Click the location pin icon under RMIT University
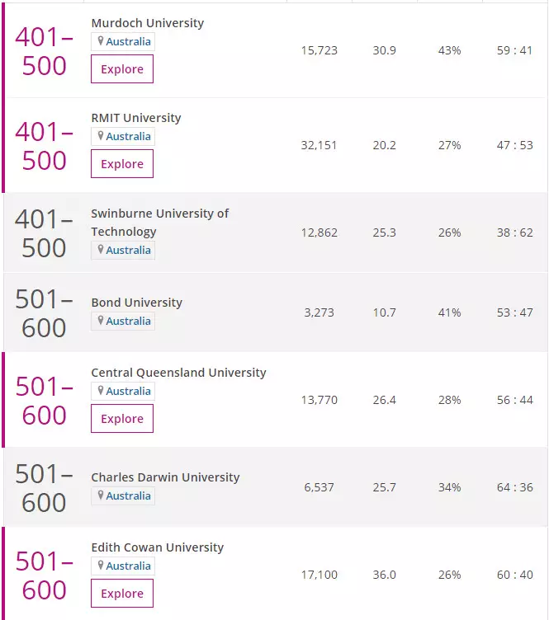Screen dimensions: 549x620 pos(101,136)
